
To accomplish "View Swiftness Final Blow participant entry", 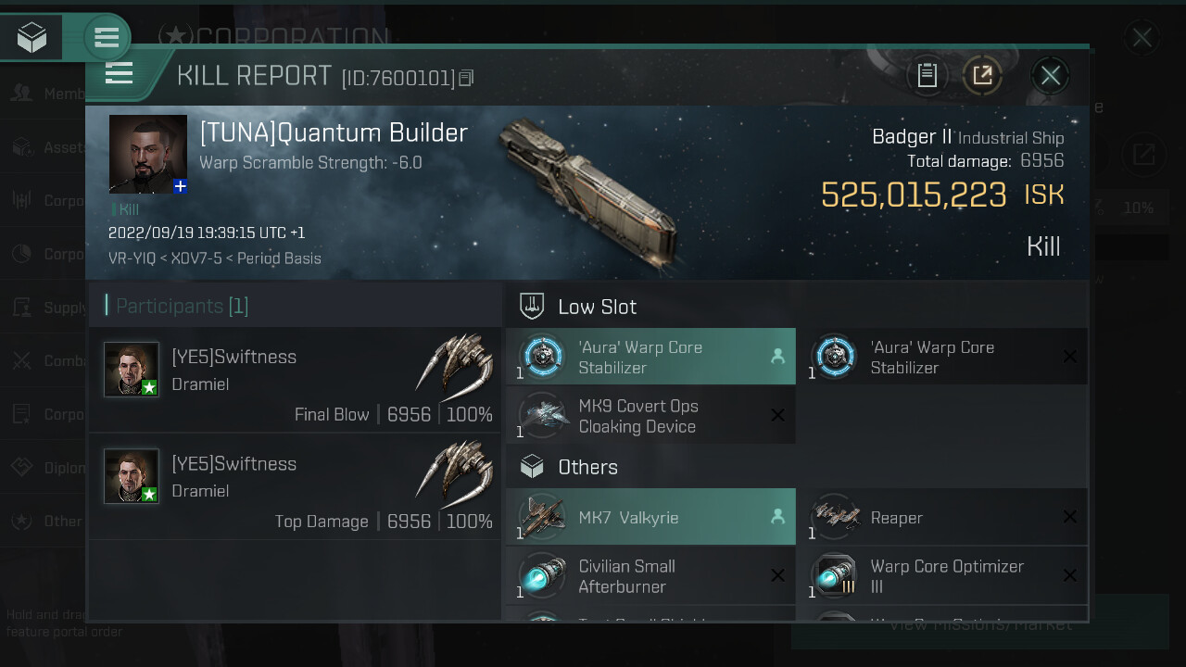I will point(295,379).
